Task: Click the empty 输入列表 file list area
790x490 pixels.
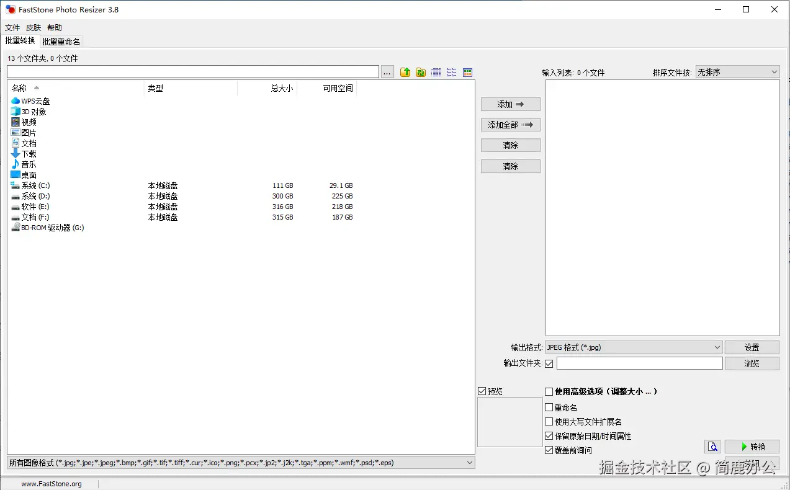Action: (662, 208)
